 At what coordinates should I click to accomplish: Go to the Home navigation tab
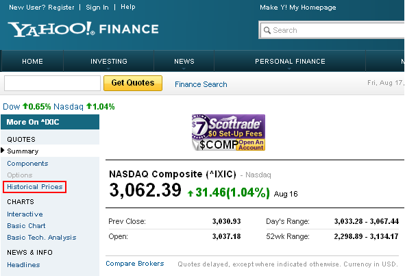(x=32, y=61)
